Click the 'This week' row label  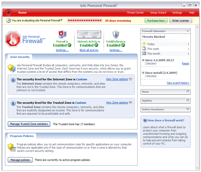tap(153, 49)
